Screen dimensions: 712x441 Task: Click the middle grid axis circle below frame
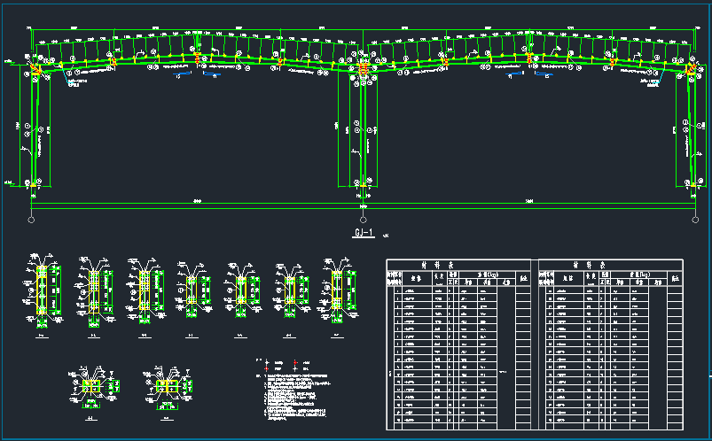[x=364, y=219]
